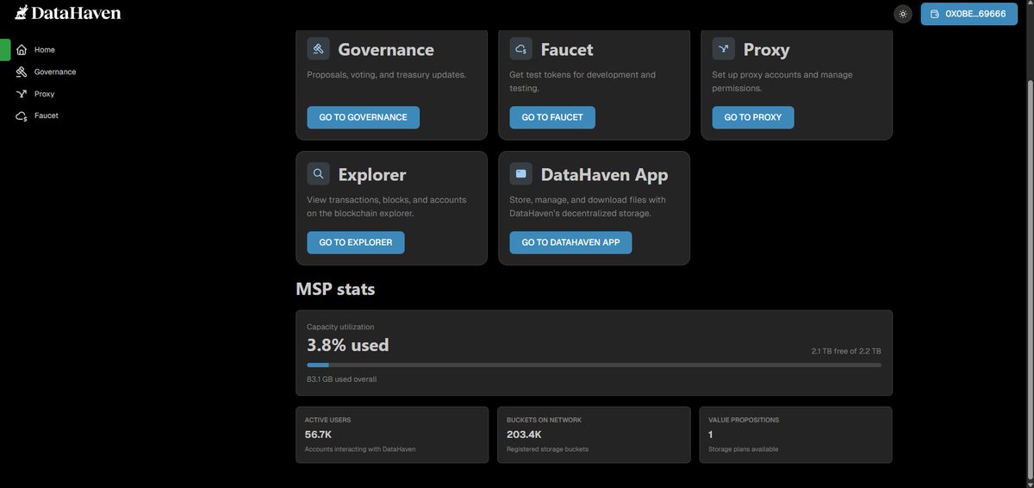The width and height of the screenshot is (1034, 488).
Task: Click the DataHaven logo
Action: pos(68,13)
